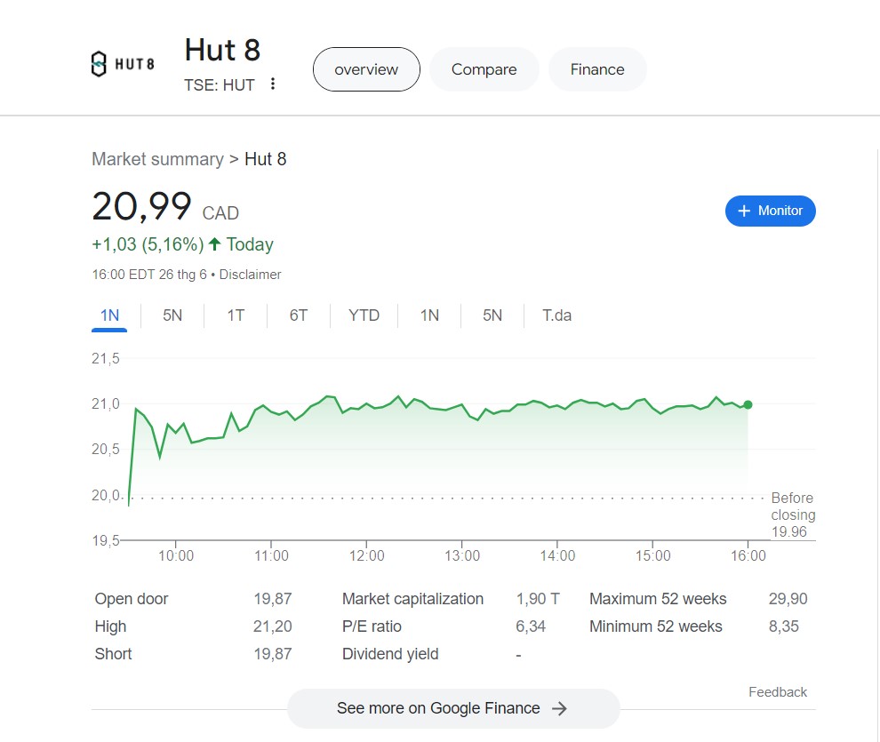Select the T.da maximum range

click(557, 315)
